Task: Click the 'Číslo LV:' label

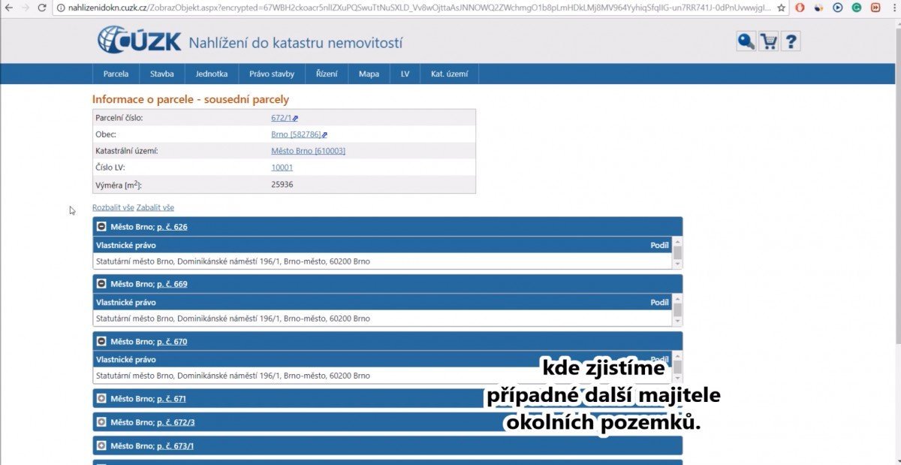Action: coord(110,168)
